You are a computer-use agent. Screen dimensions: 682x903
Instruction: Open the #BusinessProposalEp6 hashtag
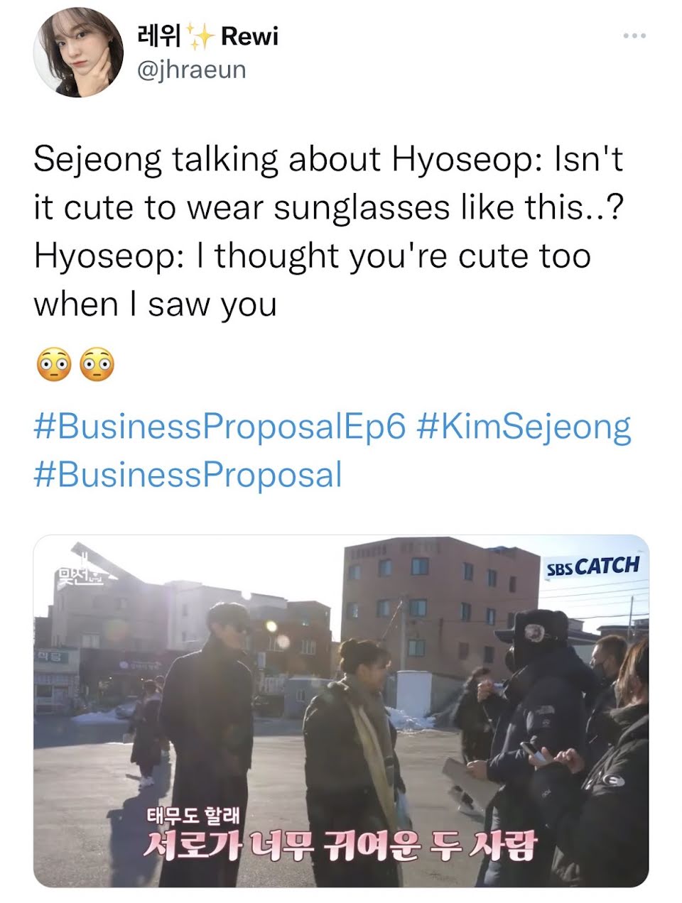(220, 427)
